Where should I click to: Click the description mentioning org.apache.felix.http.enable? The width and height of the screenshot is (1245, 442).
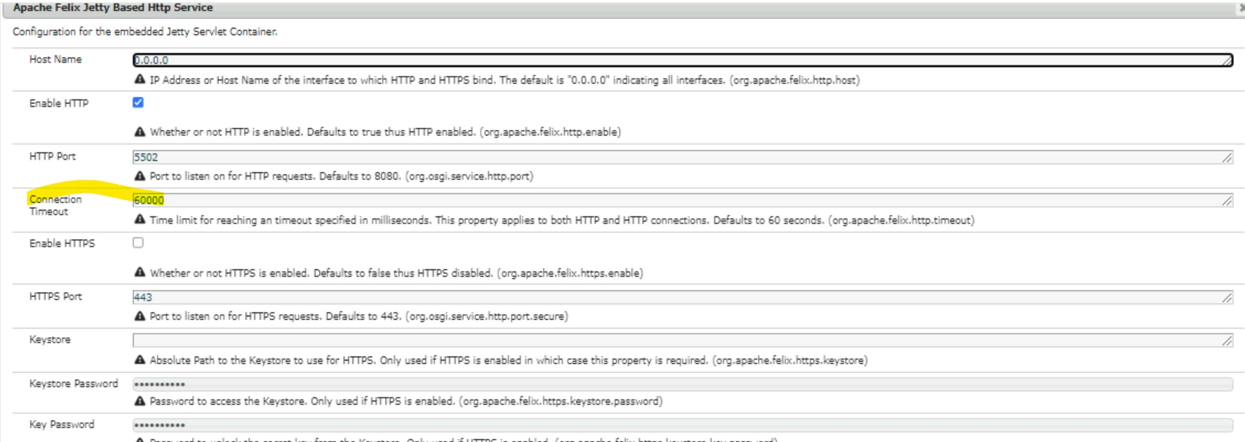coord(385,132)
